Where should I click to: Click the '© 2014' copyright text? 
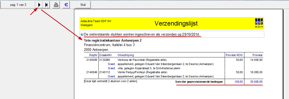(259, 27)
